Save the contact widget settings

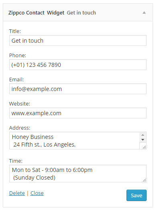pos(137,195)
